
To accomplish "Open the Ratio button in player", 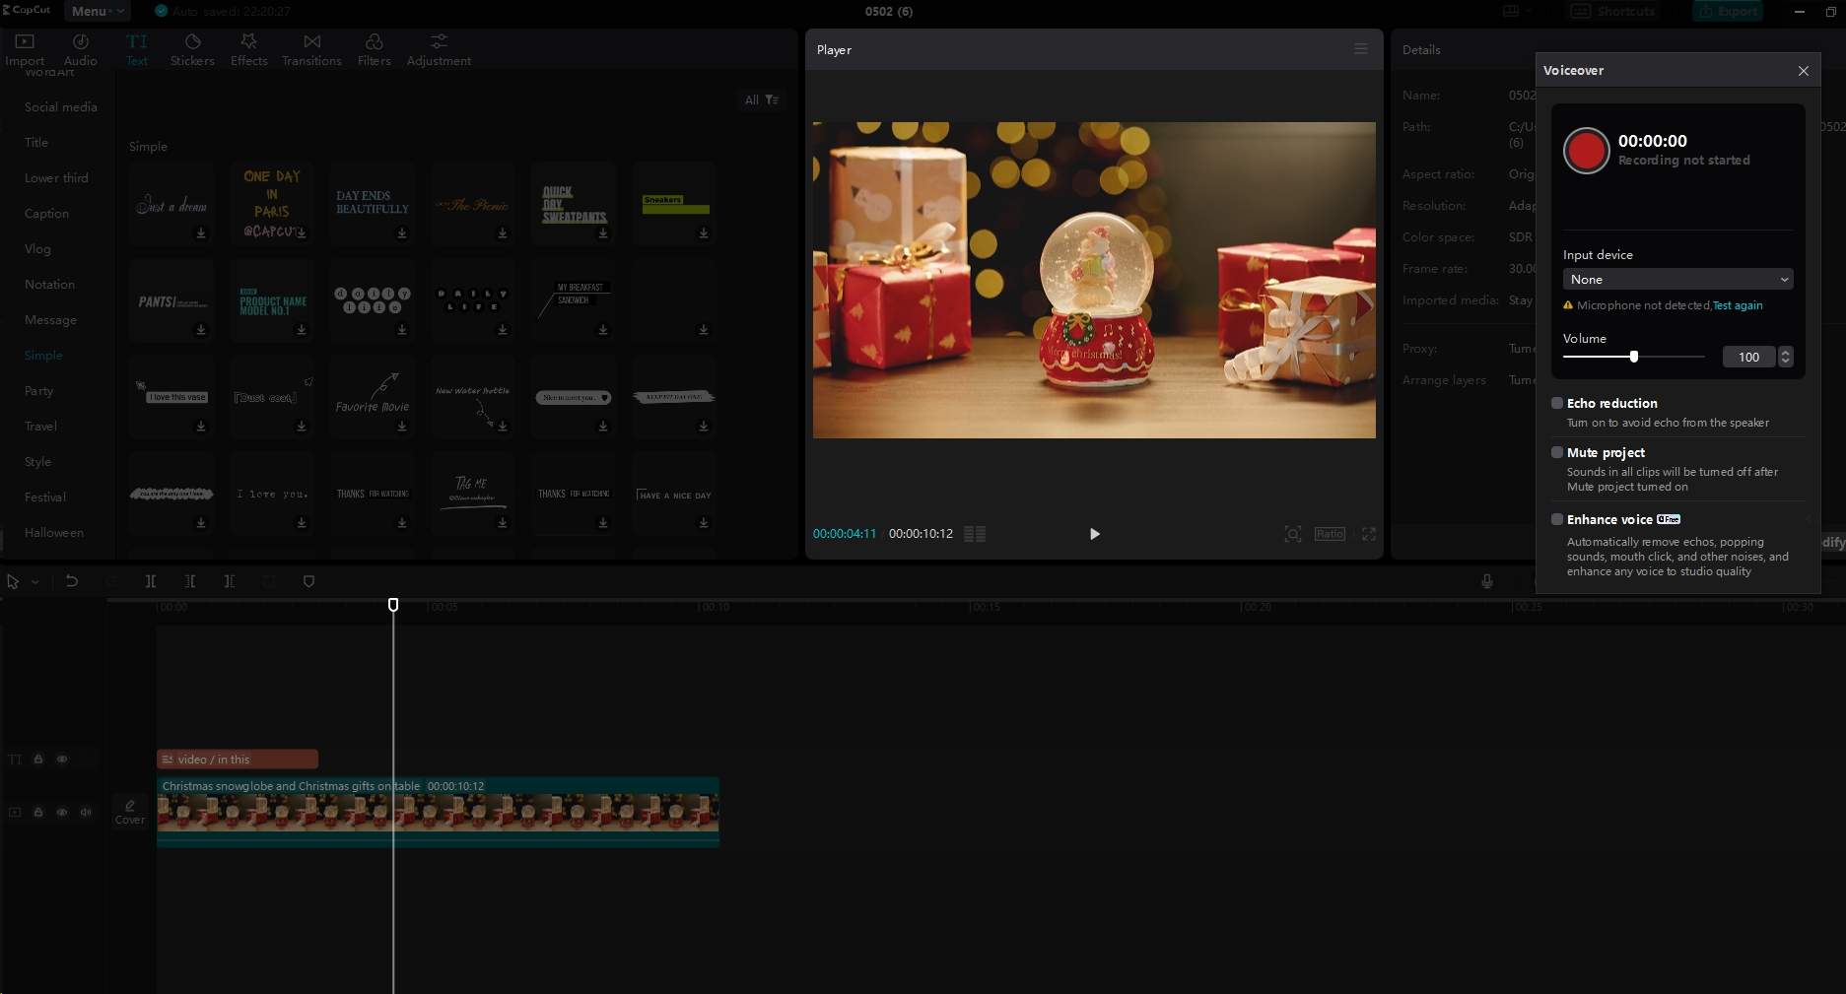I will pos(1329,534).
